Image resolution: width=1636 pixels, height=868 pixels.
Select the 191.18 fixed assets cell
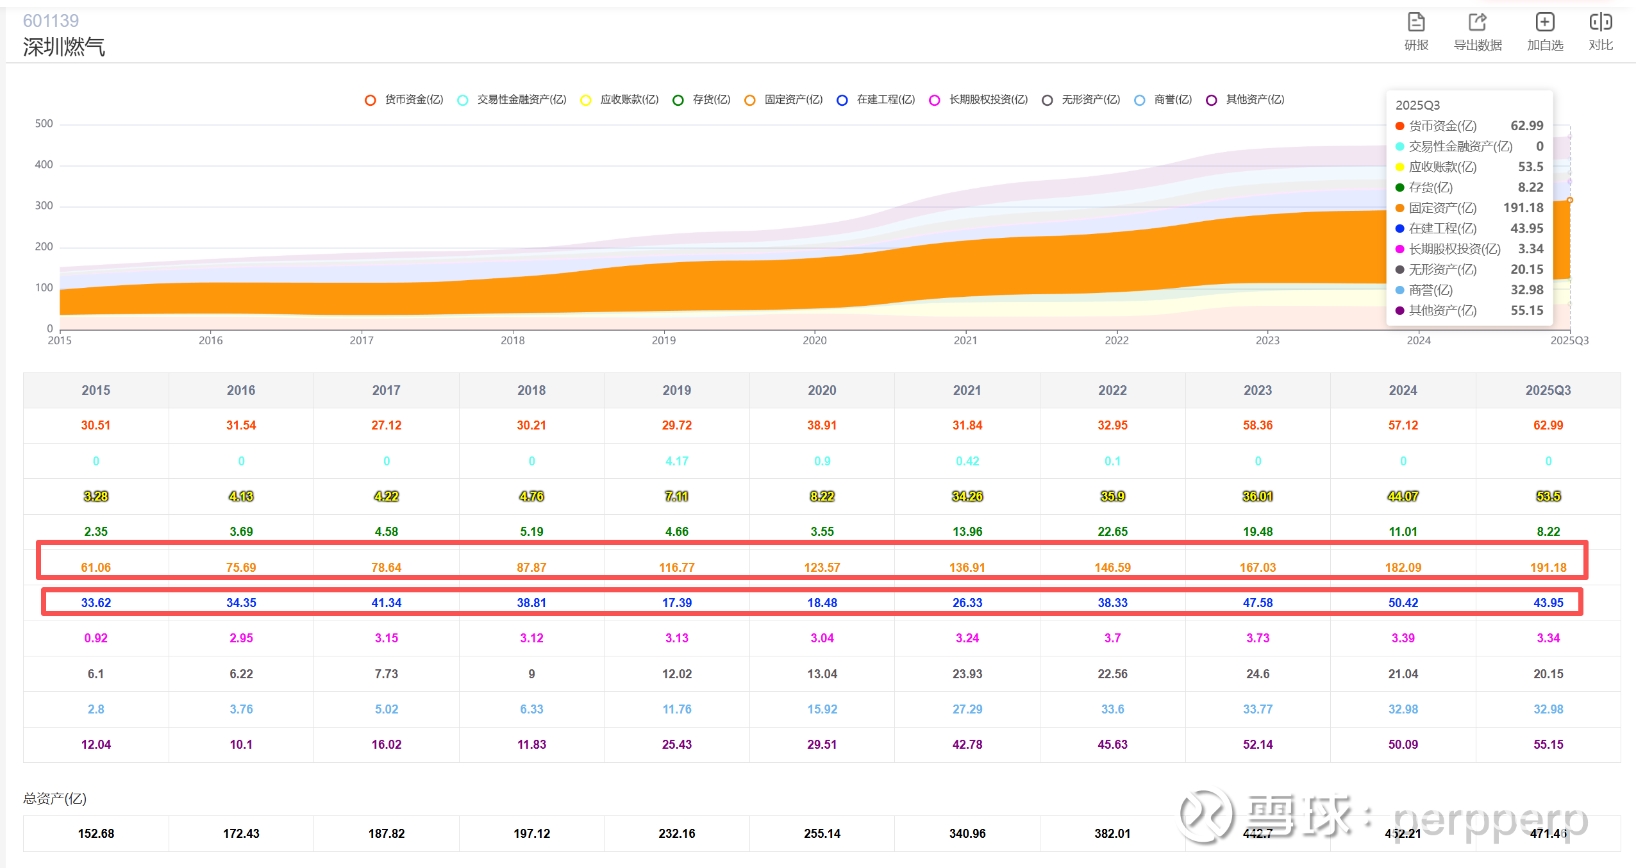pyautogui.click(x=1548, y=567)
